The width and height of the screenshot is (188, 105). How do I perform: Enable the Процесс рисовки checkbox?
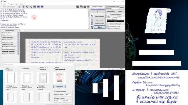point(92,6)
